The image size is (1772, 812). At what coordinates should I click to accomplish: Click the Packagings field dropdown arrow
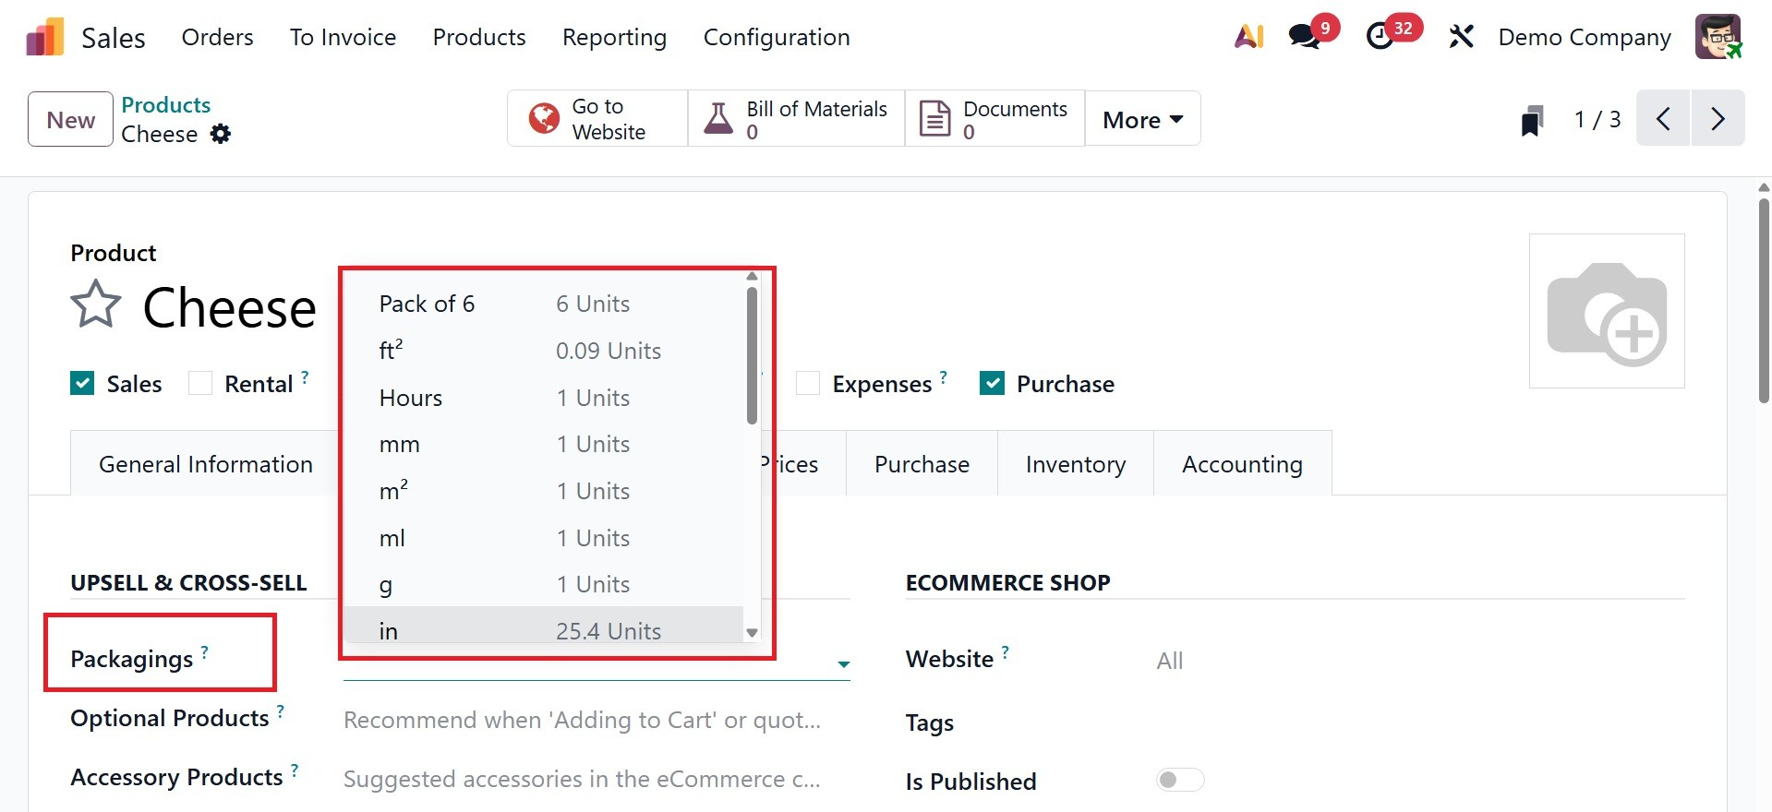point(843,664)
